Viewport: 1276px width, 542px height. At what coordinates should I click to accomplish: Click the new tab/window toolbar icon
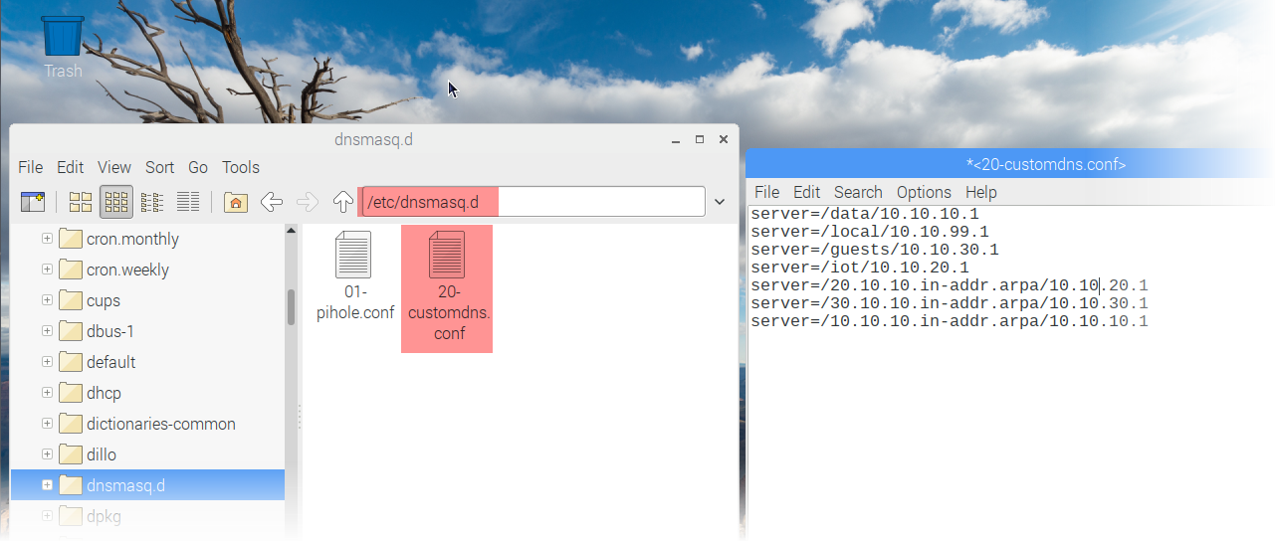(x=33, y=202)
